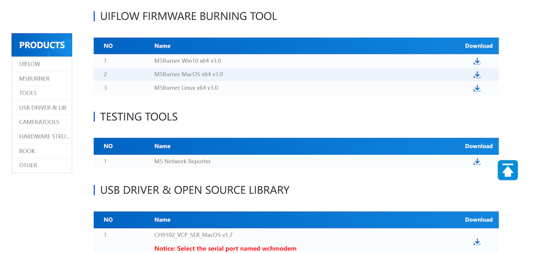Download M5 Network Reporter tool
This screenshot has width=535, height=253.
[477, 161]
